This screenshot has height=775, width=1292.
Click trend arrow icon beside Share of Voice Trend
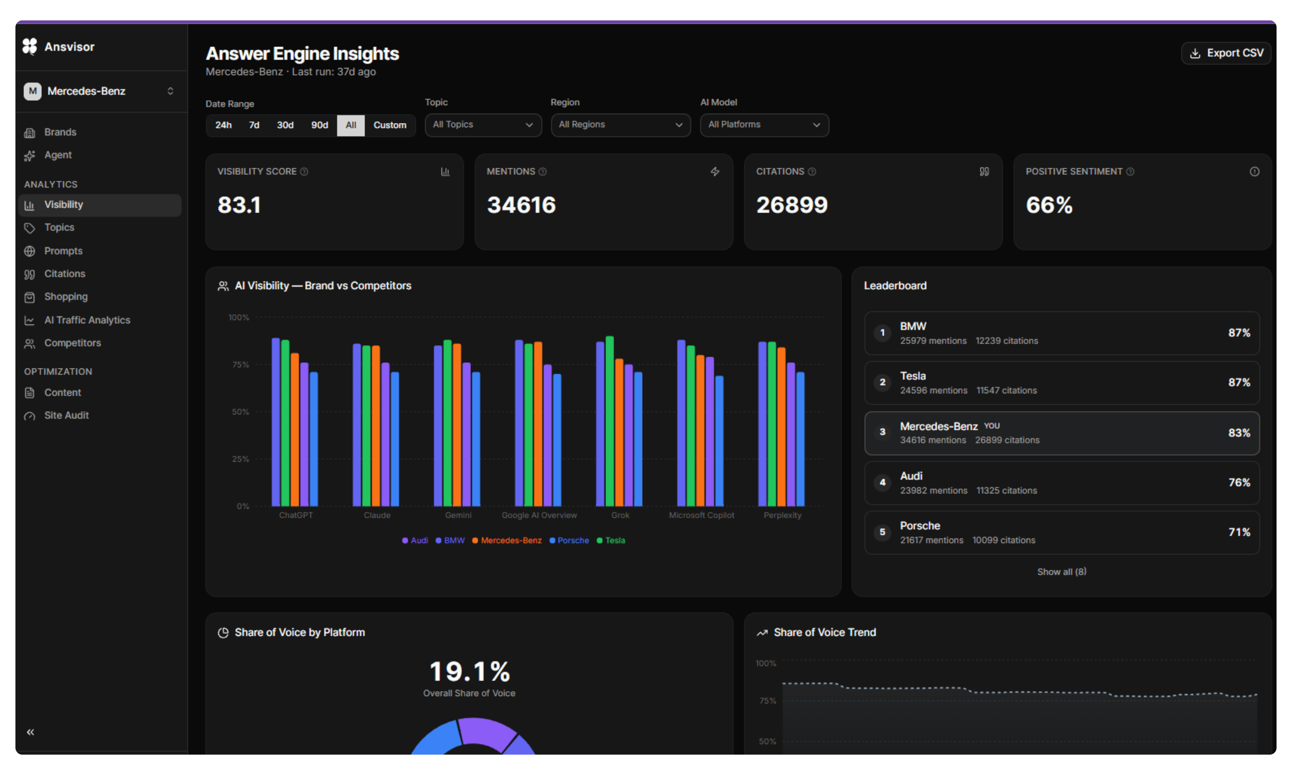pos(762,633)
